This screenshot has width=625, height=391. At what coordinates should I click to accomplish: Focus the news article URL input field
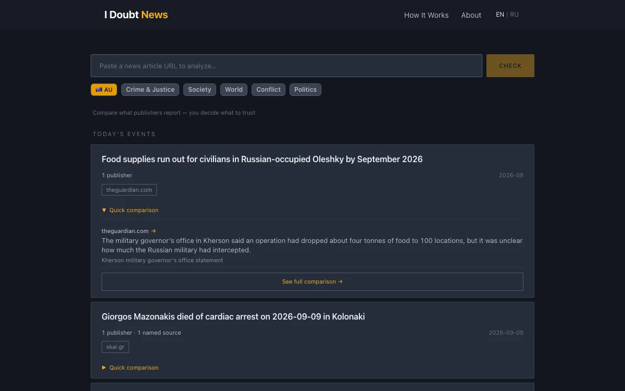(x=286, y=66)
